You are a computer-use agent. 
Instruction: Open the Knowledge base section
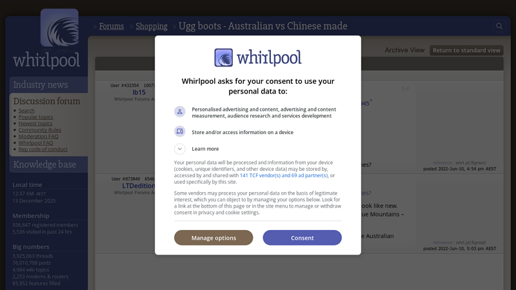click(x=45, y=164)
